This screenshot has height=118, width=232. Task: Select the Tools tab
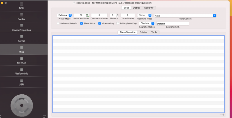click(x=154, y=32)
